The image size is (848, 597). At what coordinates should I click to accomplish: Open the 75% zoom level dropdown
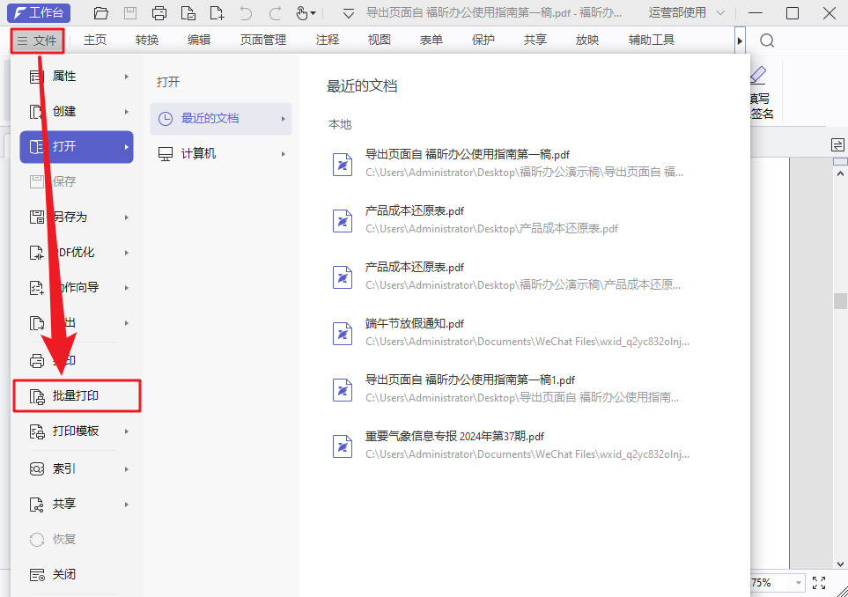coord(797,582)
